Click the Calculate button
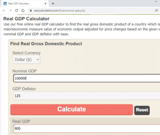Image resolution: width=160 pixels, height=135 pixels. click(71, 109)
